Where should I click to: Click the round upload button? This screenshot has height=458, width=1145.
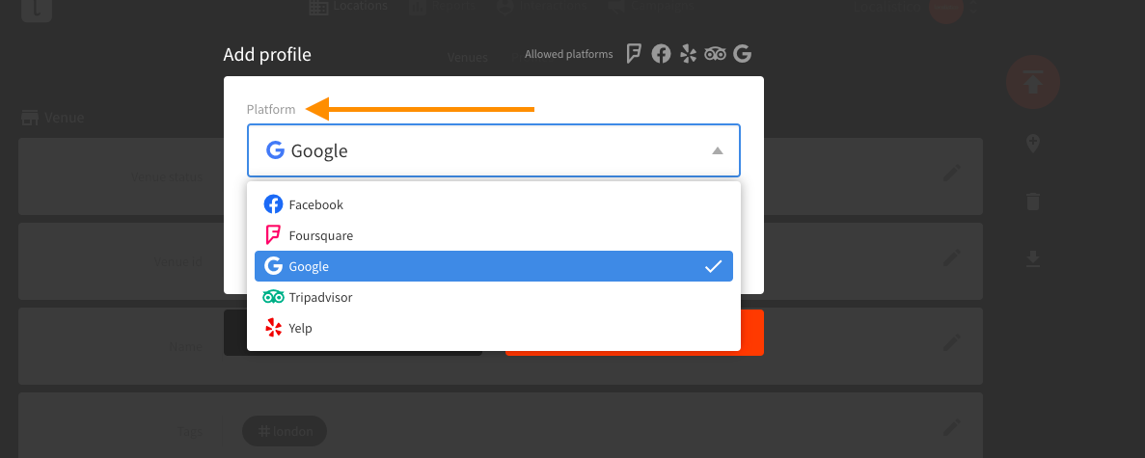(1032, 83)
